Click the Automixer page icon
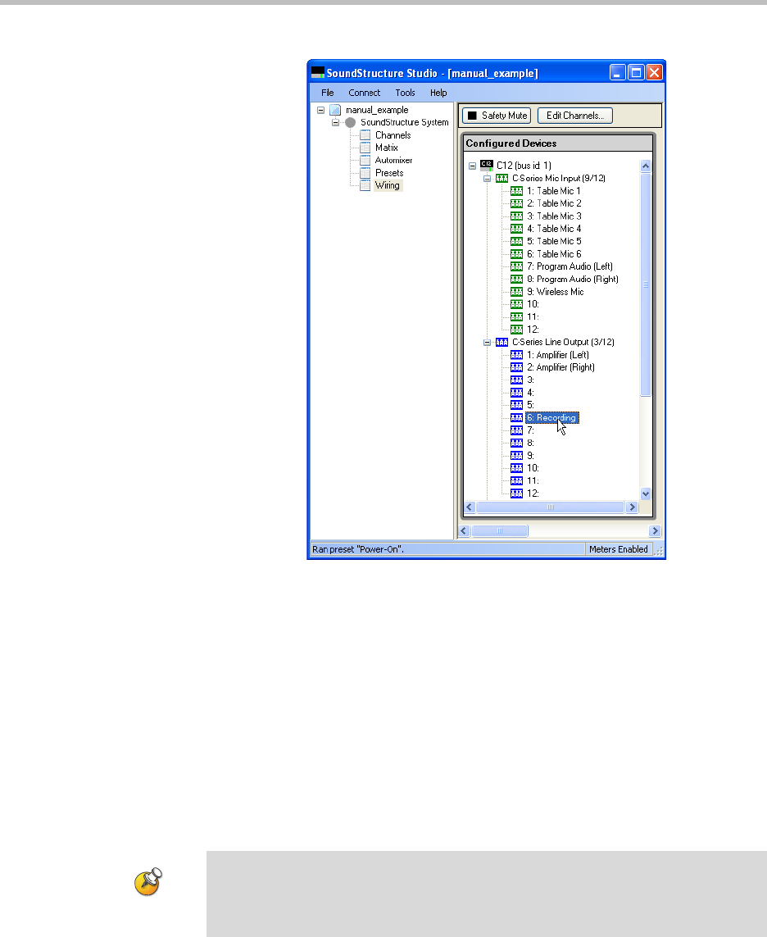Viewport: 767px width, 937px height. tap(365, 161)
